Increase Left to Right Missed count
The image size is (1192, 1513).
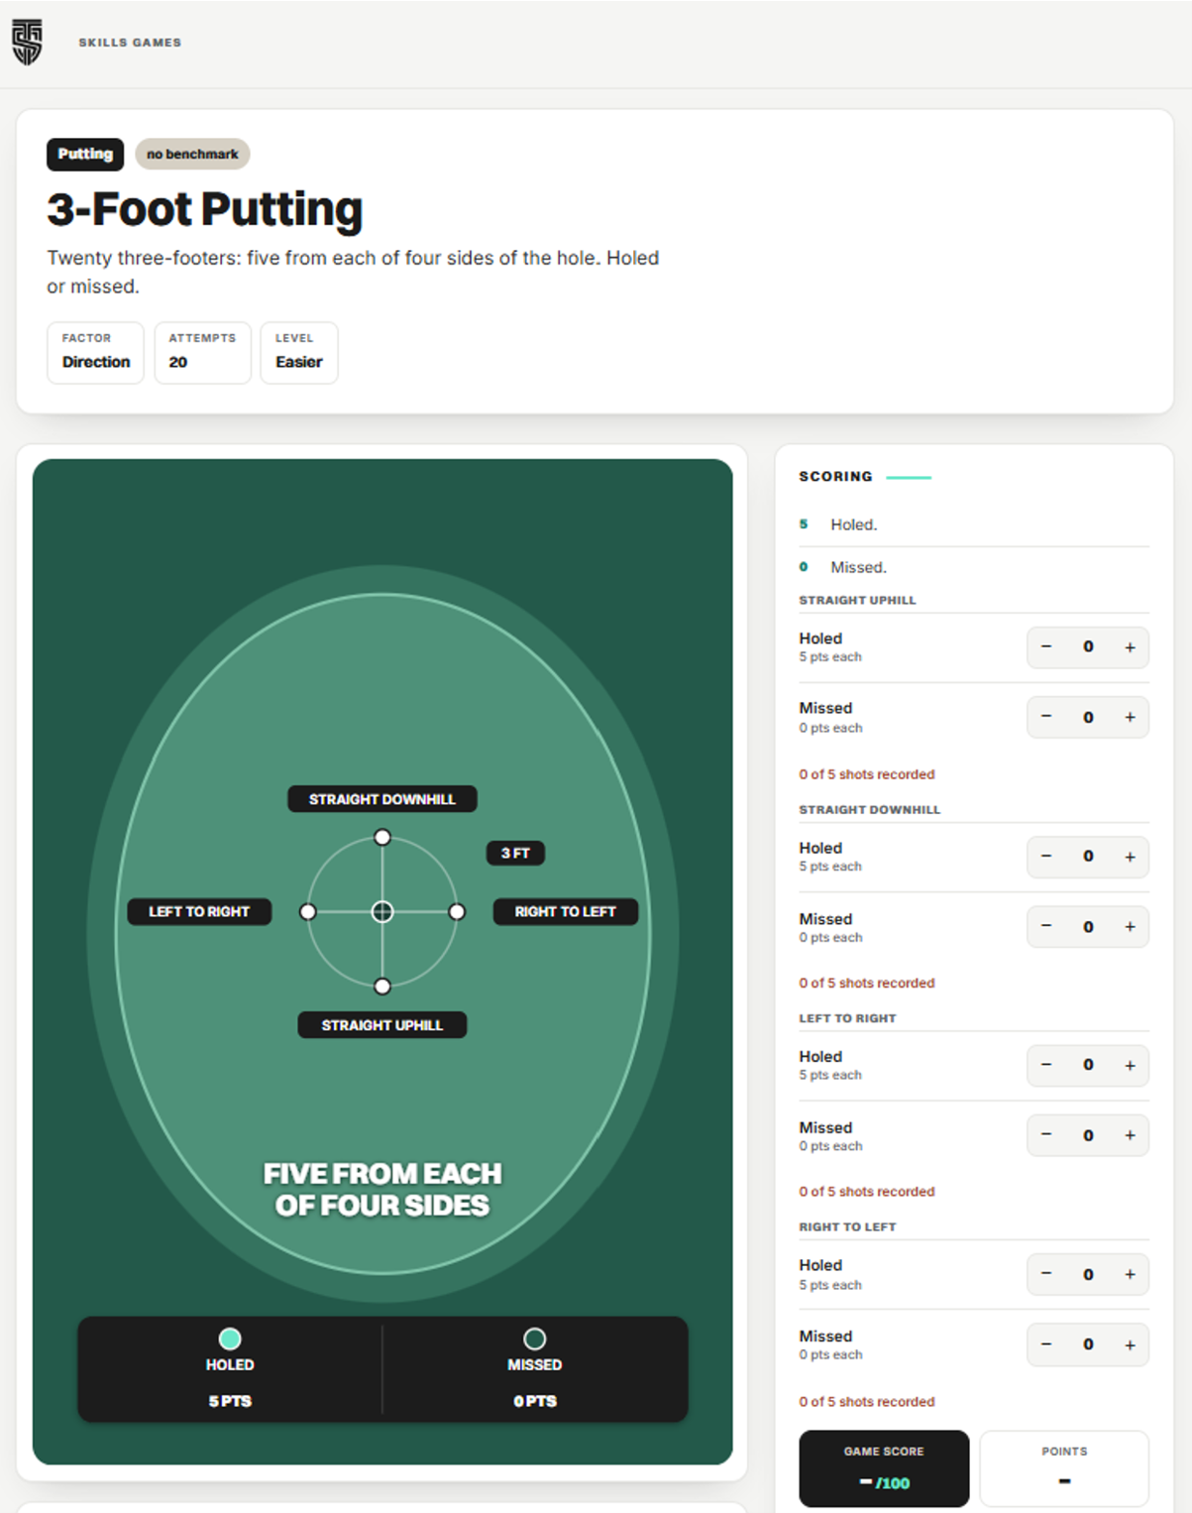click(1130, 1135)
